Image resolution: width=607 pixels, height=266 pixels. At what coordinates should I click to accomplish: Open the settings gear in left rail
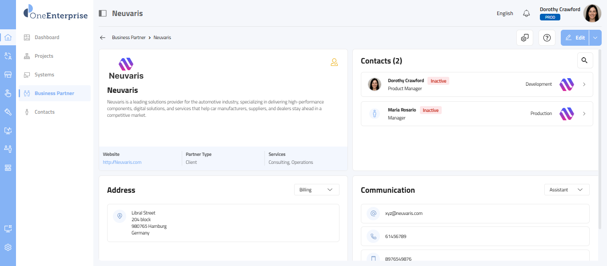[8, 247]
